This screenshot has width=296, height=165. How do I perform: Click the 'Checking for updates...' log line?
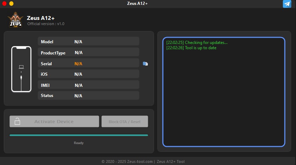click(197, 43)
